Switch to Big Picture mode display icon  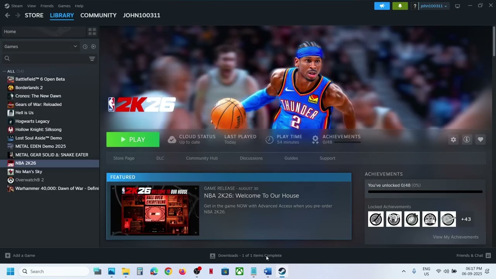[x=457, y=6]
